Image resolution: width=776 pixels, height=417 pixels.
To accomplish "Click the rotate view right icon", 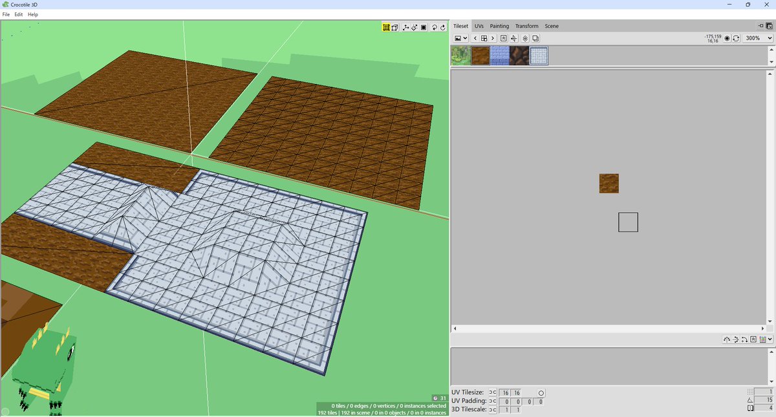I will (x=444, y=27).
